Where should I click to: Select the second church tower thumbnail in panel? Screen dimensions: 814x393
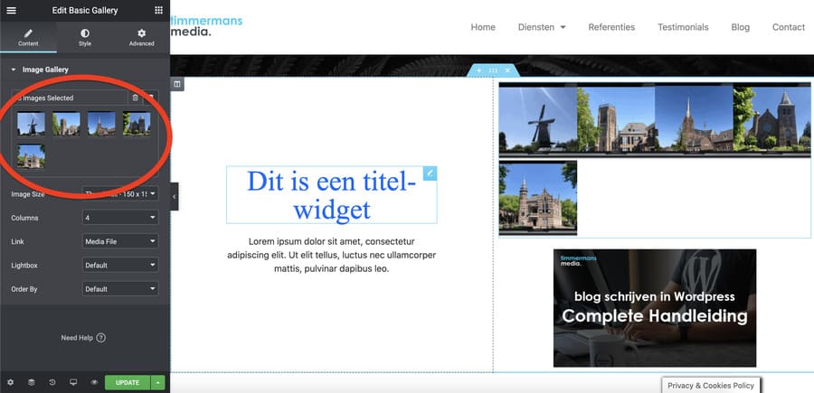pos(66,124)
